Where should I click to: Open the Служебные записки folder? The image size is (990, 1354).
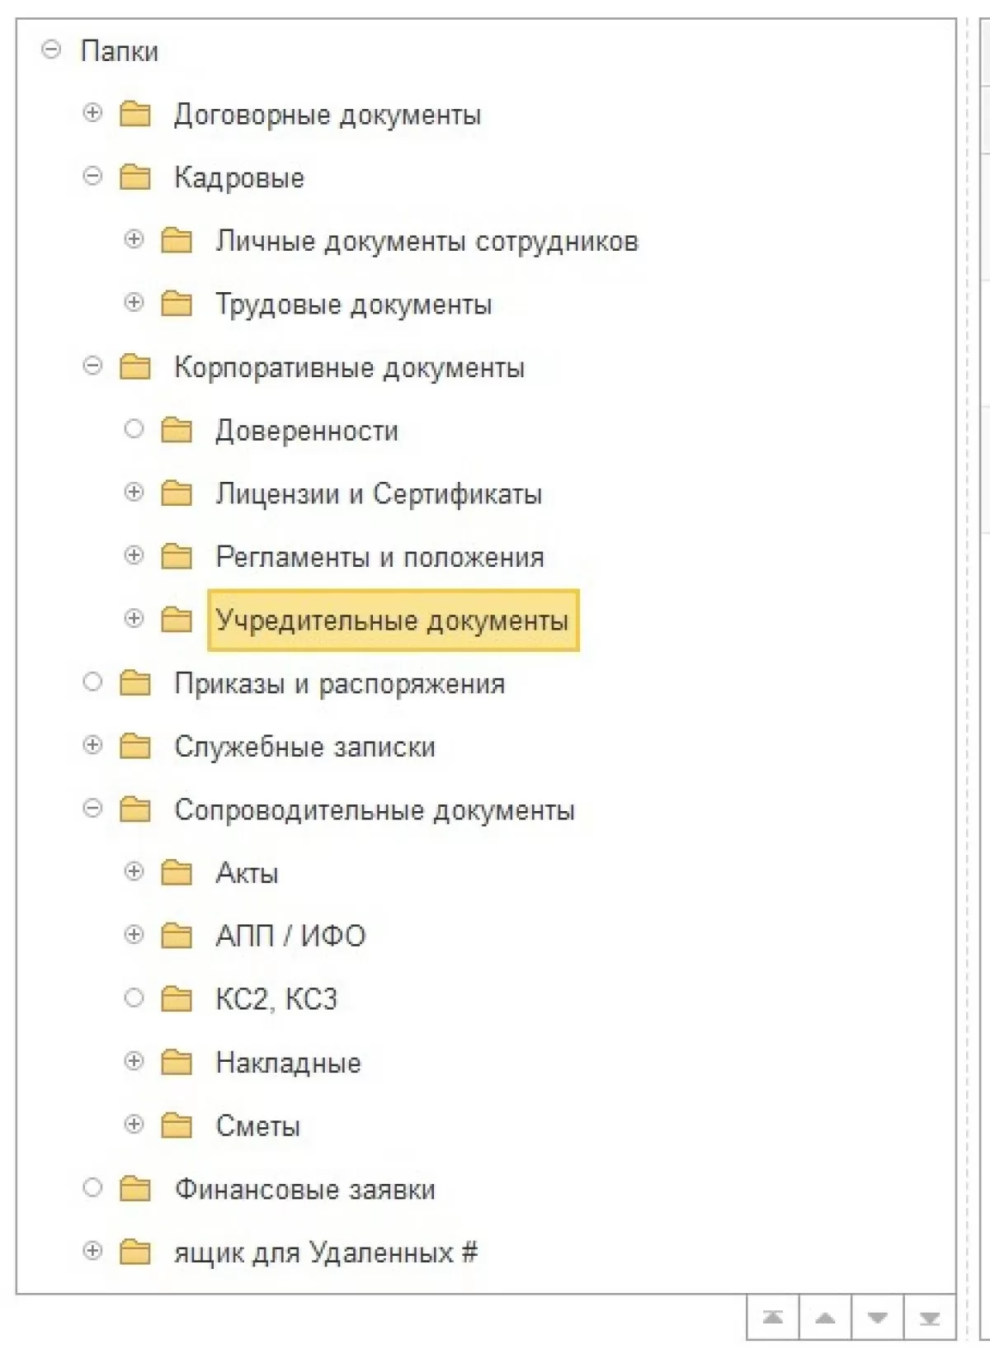[304, 747]
